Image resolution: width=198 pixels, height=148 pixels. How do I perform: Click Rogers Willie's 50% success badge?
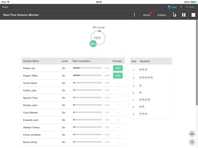[x=118, y=76]
